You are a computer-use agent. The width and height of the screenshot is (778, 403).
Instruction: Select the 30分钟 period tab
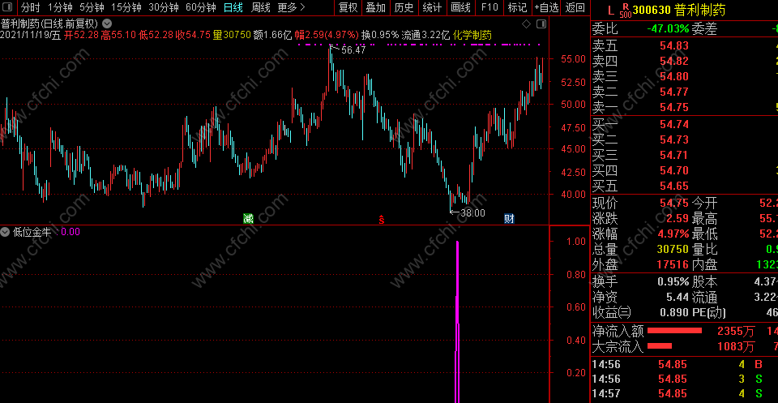coord(163,7)
